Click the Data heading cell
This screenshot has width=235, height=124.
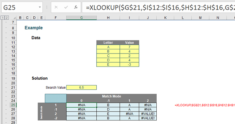[x=36, y=38]
